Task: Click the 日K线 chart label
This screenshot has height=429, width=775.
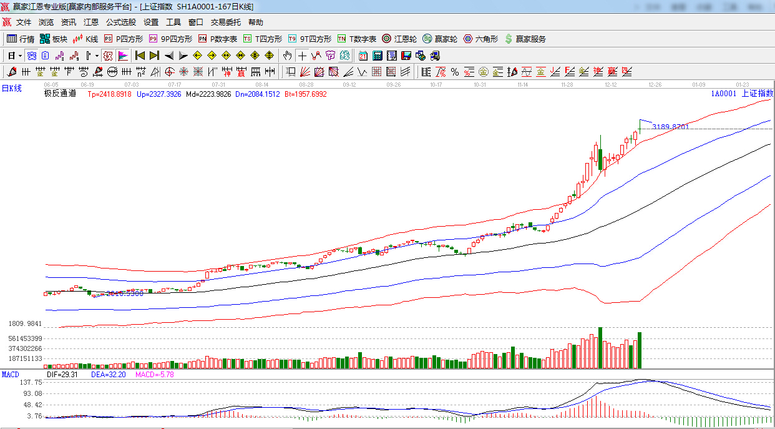Action: [11, 89]
